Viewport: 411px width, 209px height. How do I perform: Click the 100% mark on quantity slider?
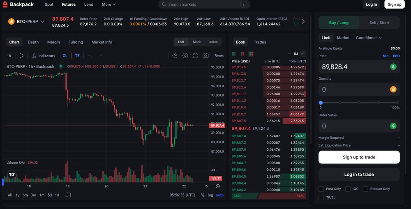397,103
